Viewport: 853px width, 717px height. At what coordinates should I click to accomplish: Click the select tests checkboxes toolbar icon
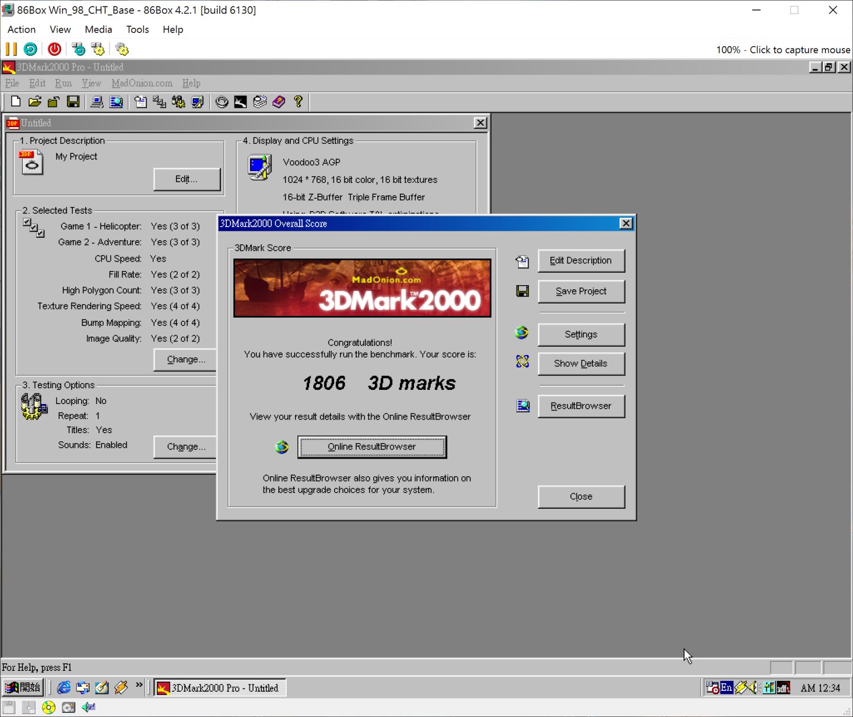pyautogui.click(x=159, y=102)
